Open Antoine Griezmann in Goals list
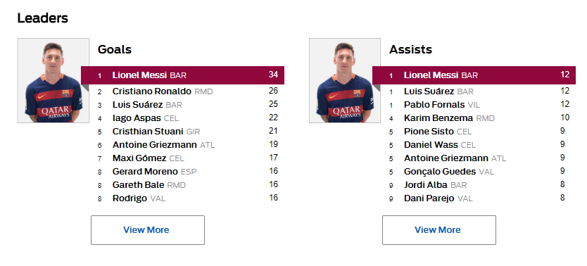 tap(155, 145)
